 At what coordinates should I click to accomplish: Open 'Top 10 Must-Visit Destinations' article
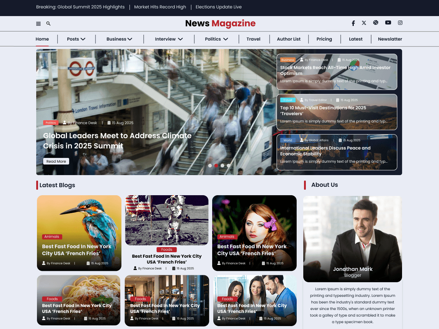tap(323, 111)
